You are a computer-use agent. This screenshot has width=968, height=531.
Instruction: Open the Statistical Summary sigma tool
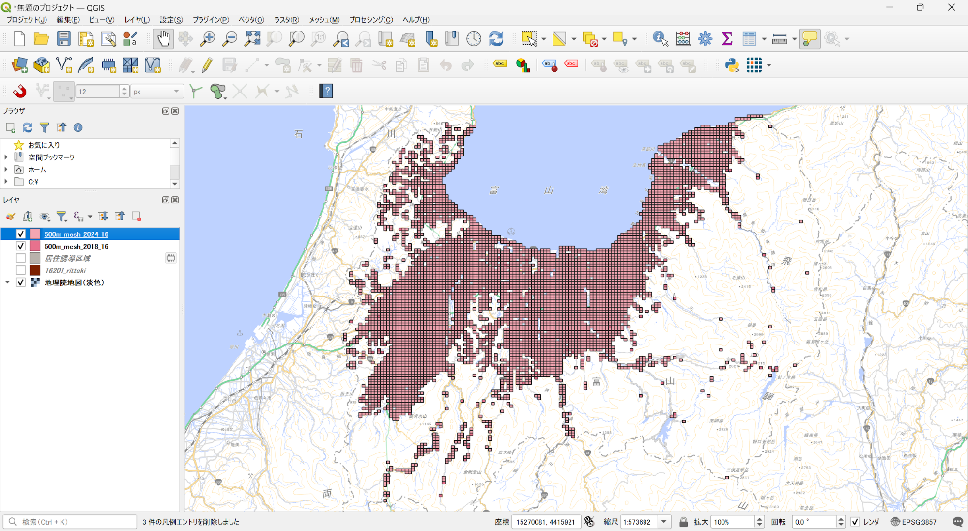[x=727, y=39]
